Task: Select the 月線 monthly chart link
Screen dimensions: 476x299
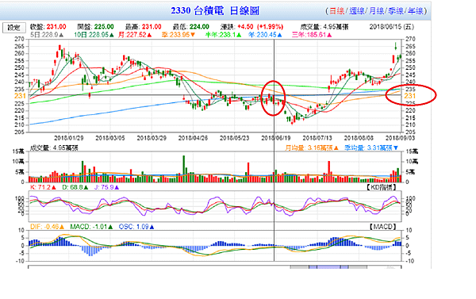Action: (x=377, y=11)
